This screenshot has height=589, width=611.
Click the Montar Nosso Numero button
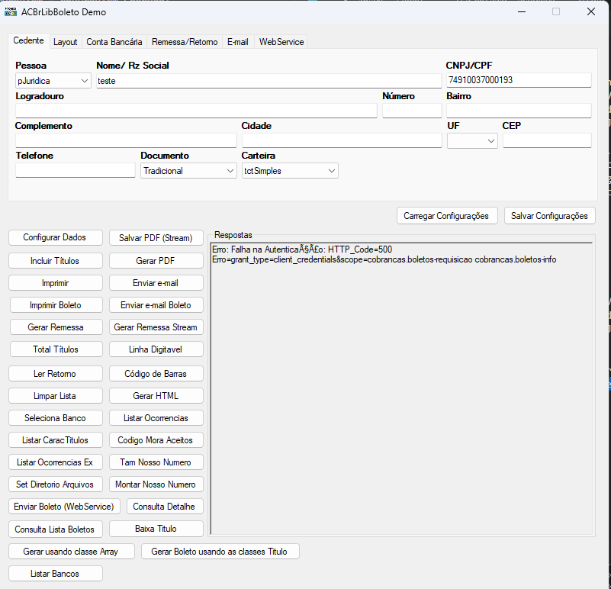point(156,484)
